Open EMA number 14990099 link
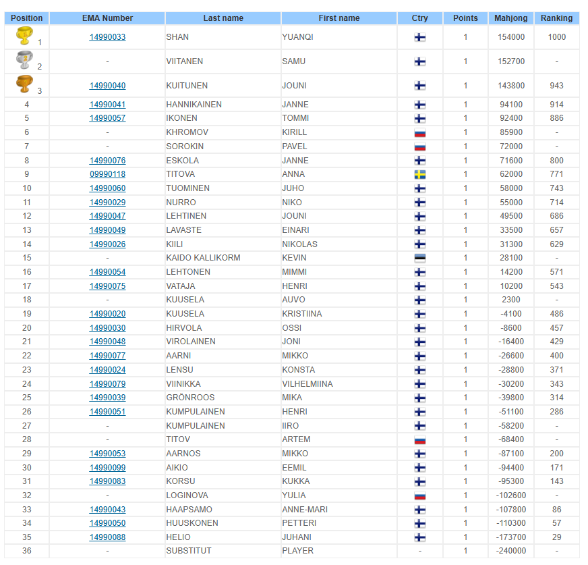Viewport: 588px width, 565px height. (107, 467)
